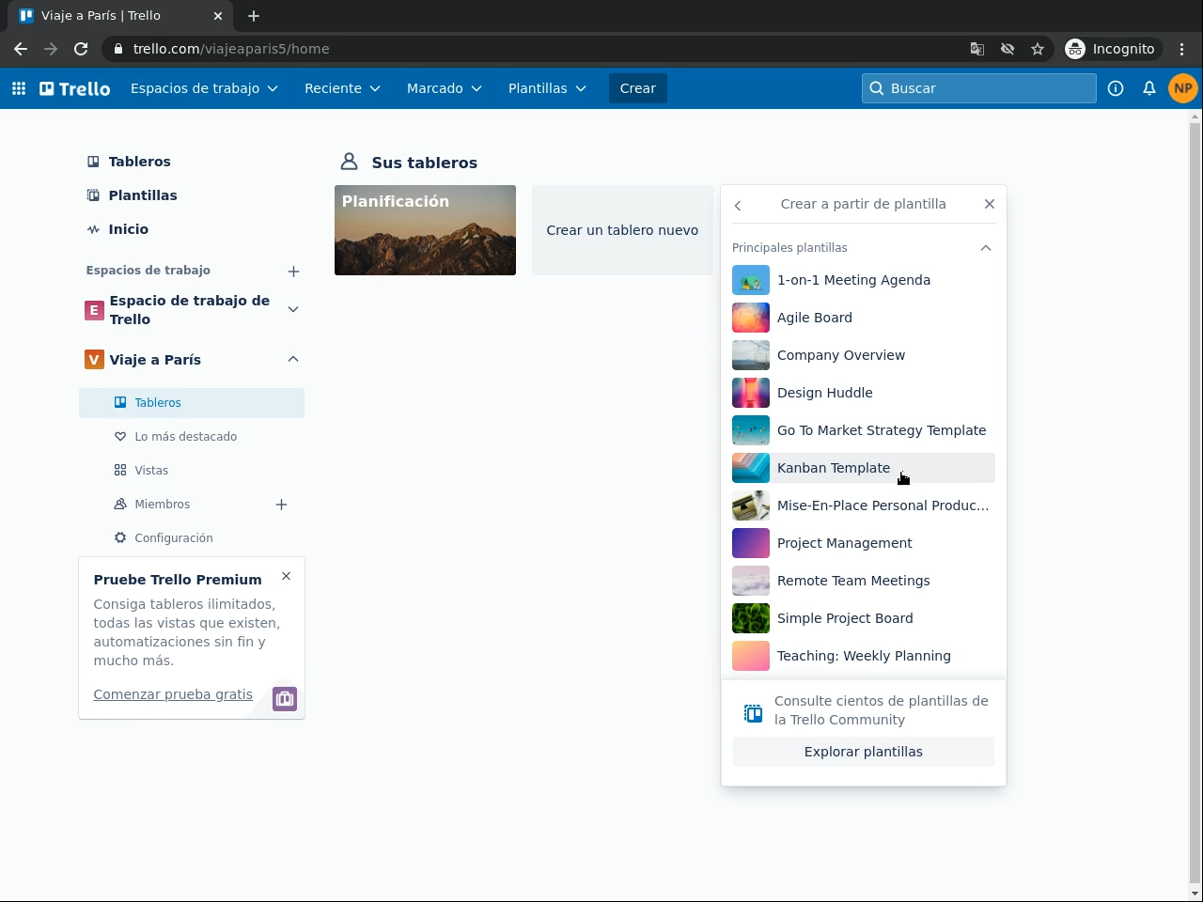1203x902 pixels.
Task: Close the Crear a partir de plantilla popup
Action: (989, 204)
